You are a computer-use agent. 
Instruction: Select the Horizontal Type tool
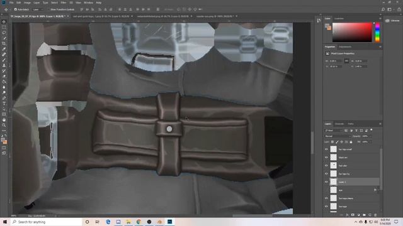coord(4,104)
